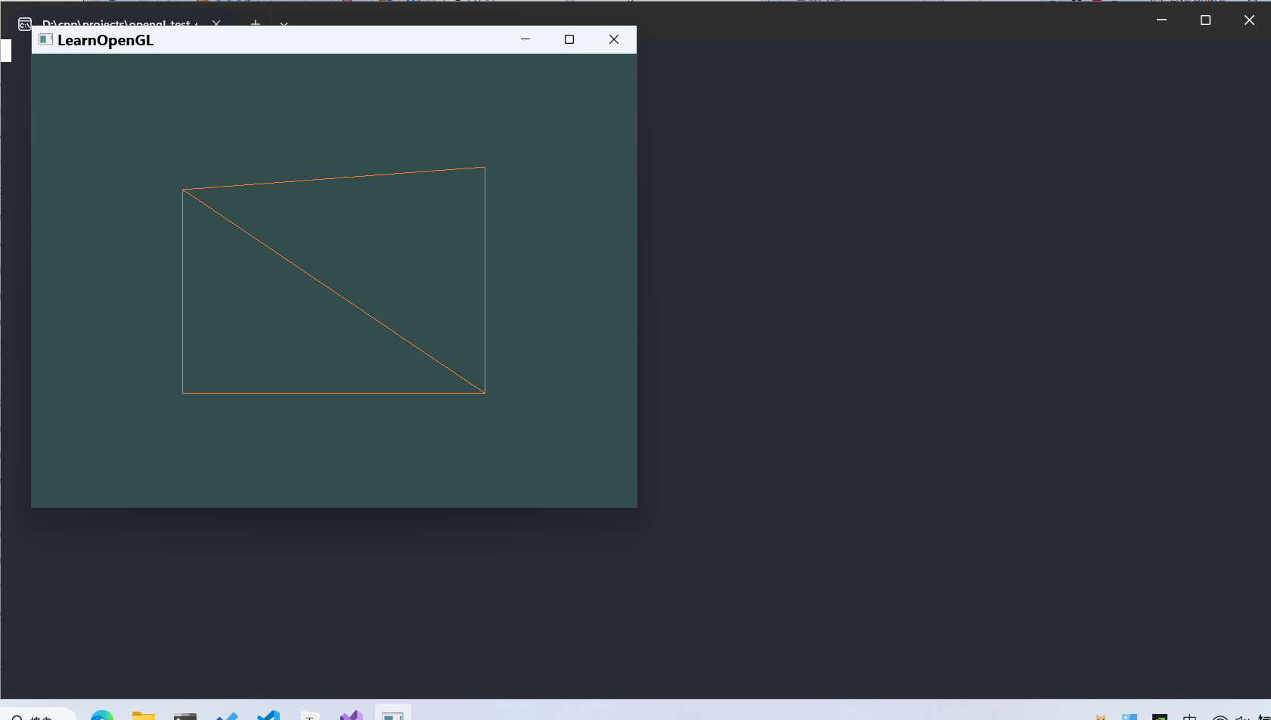Image resolution: width=1271 pixels, height=720 pixels.
Task: Maximize the terminal window
Action: pyautogui.click(x=1205, y=20)
